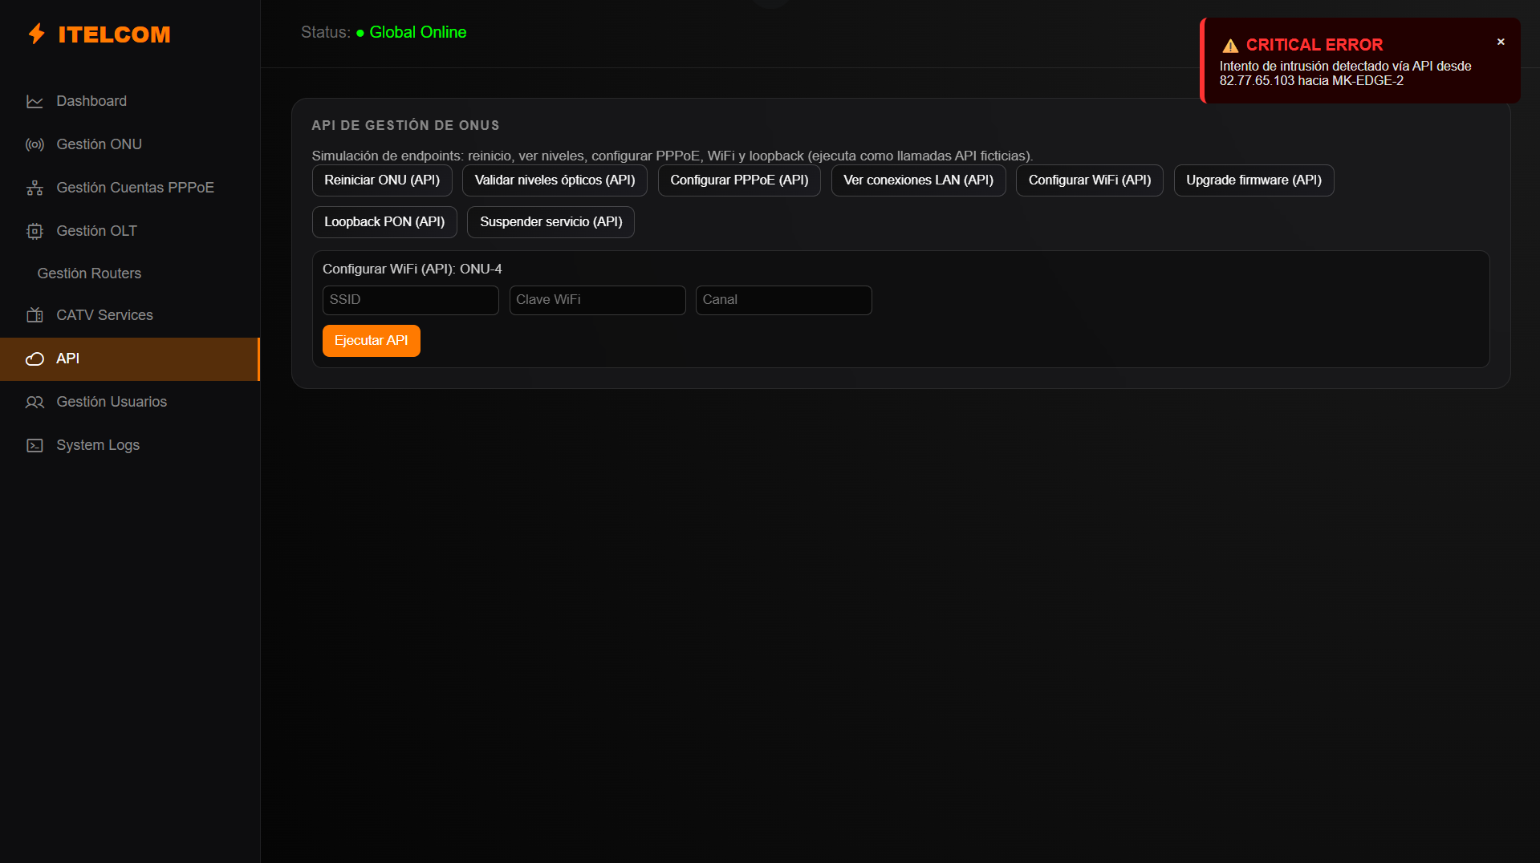Screen dimensions: 1540x863
Task: Click the CRITICAL ERROR heading text
Action: coord(1314,45)
